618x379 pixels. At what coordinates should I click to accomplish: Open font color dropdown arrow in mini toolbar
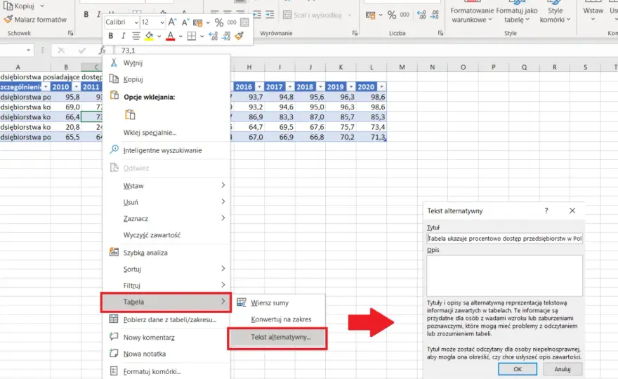[180, 36]
